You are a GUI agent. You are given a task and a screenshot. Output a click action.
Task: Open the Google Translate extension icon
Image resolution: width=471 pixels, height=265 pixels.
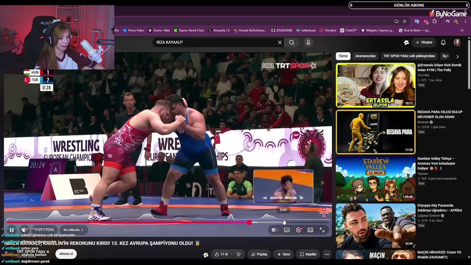click(417, 21)
